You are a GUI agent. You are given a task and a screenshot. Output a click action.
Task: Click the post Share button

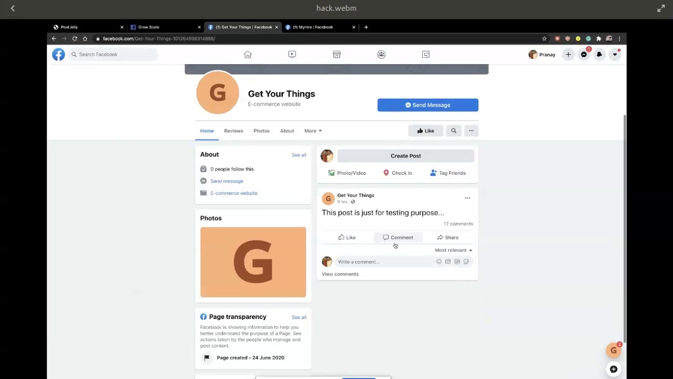coord(448,237)
